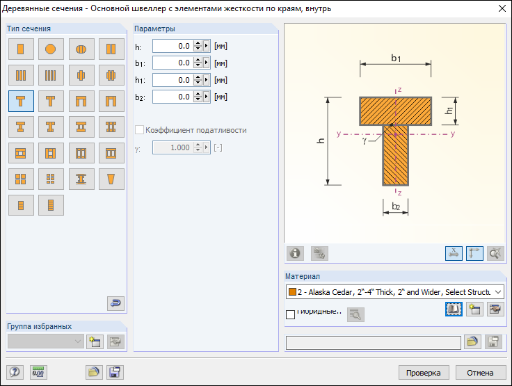This screenshot has width=512, height=386.
Task: Pick the second T-section with inner web
Action: tap(51, 102)
